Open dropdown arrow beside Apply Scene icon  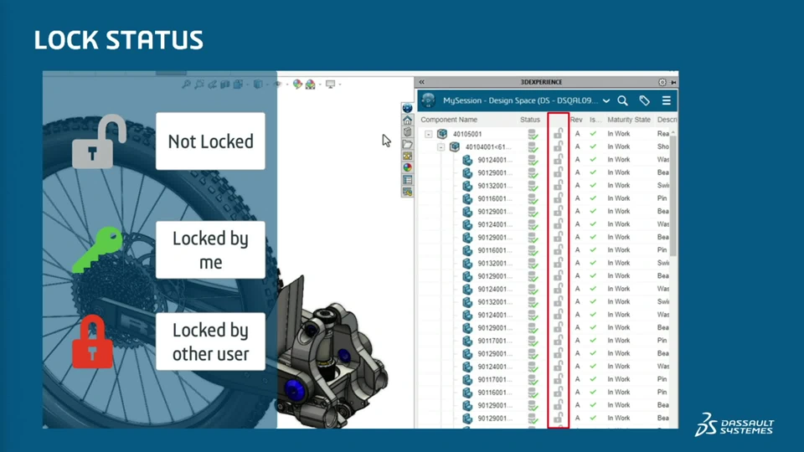tap(319, 85)
